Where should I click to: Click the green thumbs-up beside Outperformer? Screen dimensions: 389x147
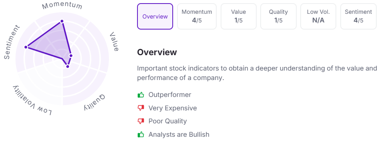[x=141, y=95]
